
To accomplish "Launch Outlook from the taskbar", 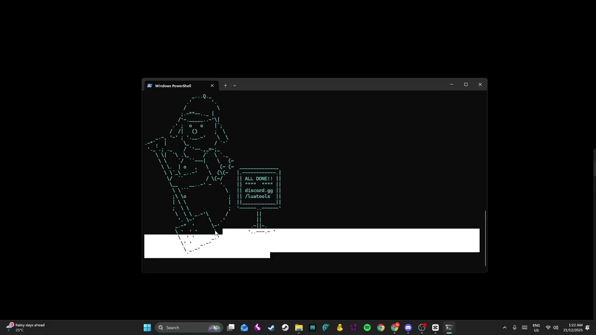I will tap(244, 328).
